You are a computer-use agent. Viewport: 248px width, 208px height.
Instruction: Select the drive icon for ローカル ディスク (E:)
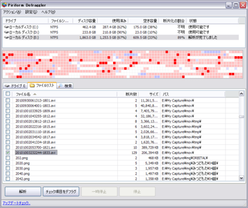[7, 38]
